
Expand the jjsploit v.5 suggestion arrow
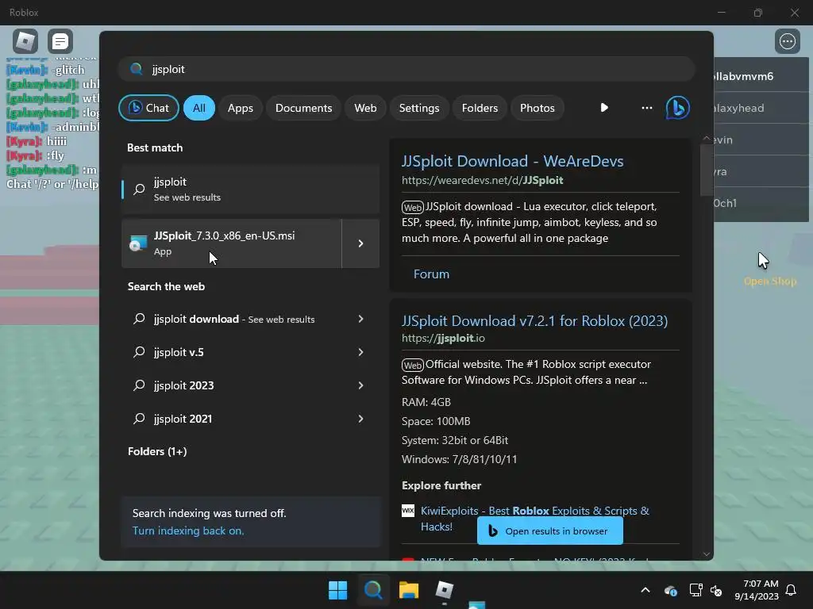click(361, 352)
